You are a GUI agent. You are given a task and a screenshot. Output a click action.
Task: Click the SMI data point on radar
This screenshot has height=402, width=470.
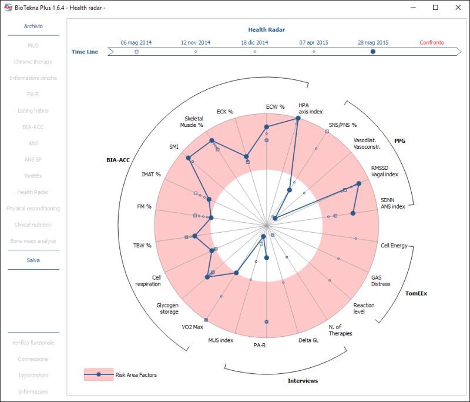(x=189, y=158)
